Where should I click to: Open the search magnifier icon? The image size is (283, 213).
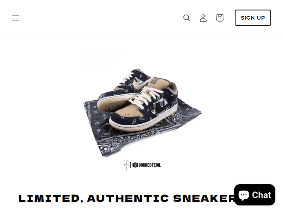[187, 18]
